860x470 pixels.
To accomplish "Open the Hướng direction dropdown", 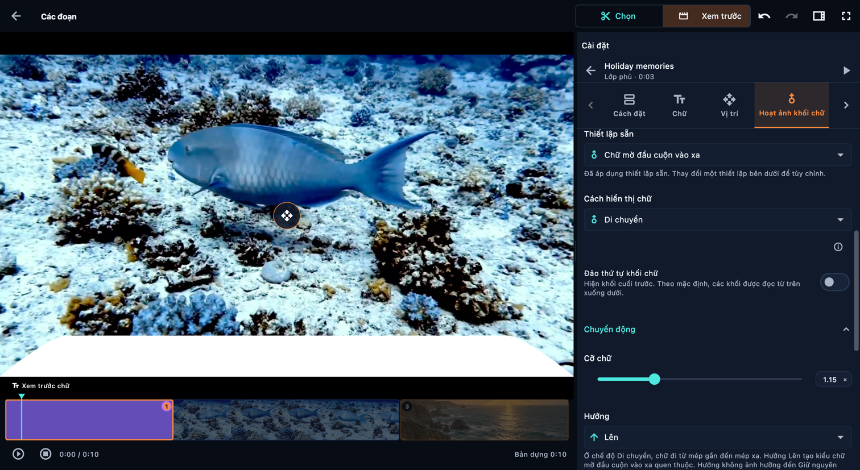I will tap(717, 437).
